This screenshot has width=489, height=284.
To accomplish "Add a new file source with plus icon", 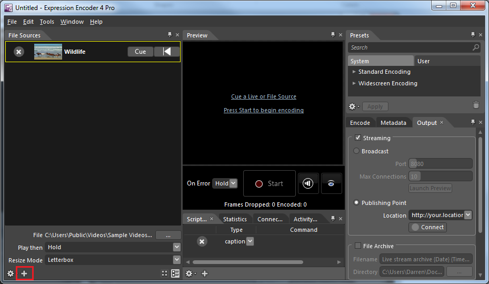I will click(24, 273).
